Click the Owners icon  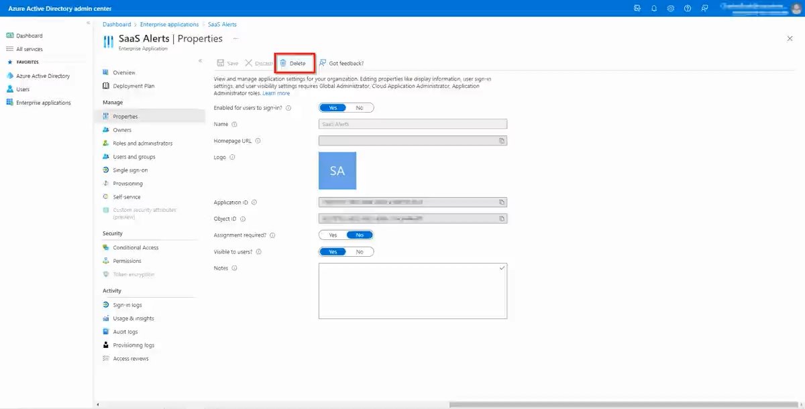click(106, 130)
